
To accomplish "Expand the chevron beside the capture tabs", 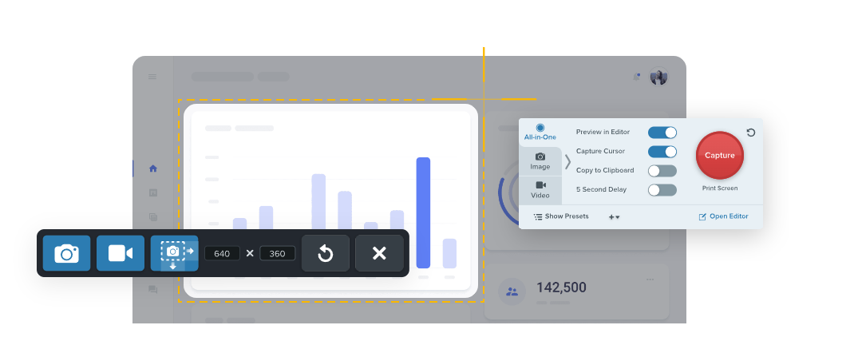I will coord(567,162).
